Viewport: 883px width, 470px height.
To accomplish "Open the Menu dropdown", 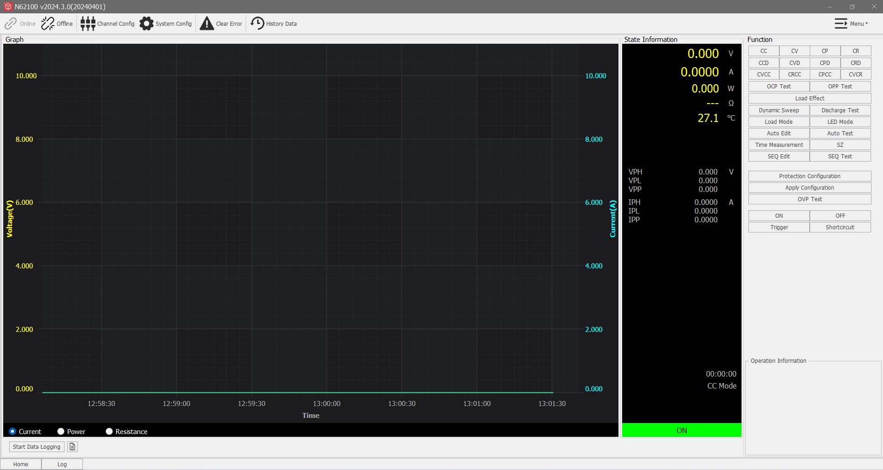I will pos(851,23).
